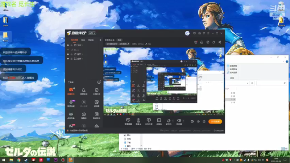Toggle the lock on 全屏 1 layer
290x163 pixels.
71,59
